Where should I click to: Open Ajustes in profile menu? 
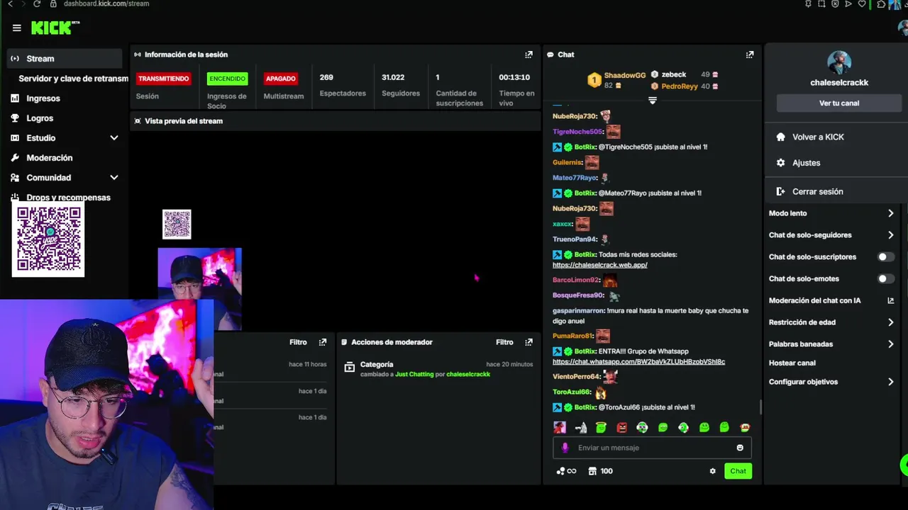pos(806,163)
